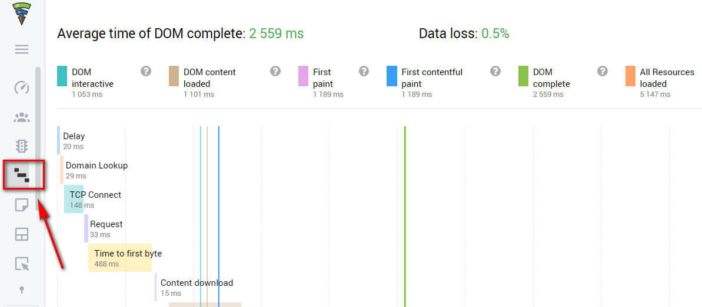Click the Finteza logo icon
702x307 pixels.
pos(22,14)
